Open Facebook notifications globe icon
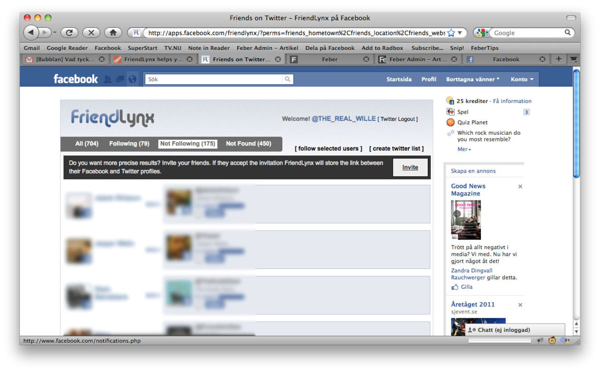Image resolution: width=600 pixels, height=372 pixels. (132, 79)
